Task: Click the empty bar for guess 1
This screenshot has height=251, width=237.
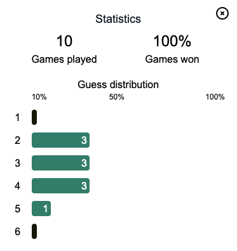Action: (34, 117)
